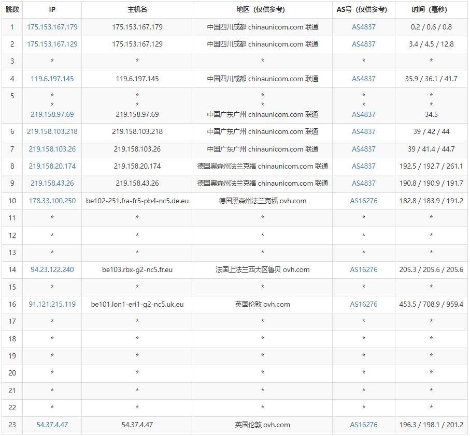Select time value 205.3 / 205.6 / 205.6
This screenshot has width=470, height=436.
431,269
